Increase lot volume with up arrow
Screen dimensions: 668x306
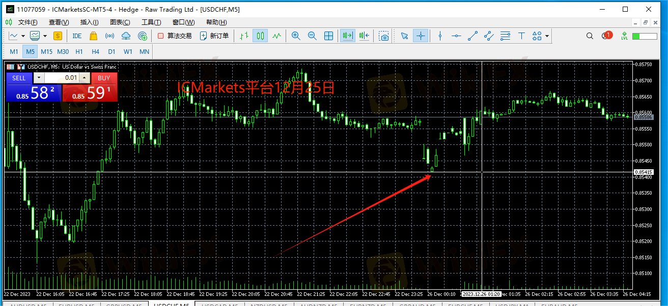click(85, 78)
